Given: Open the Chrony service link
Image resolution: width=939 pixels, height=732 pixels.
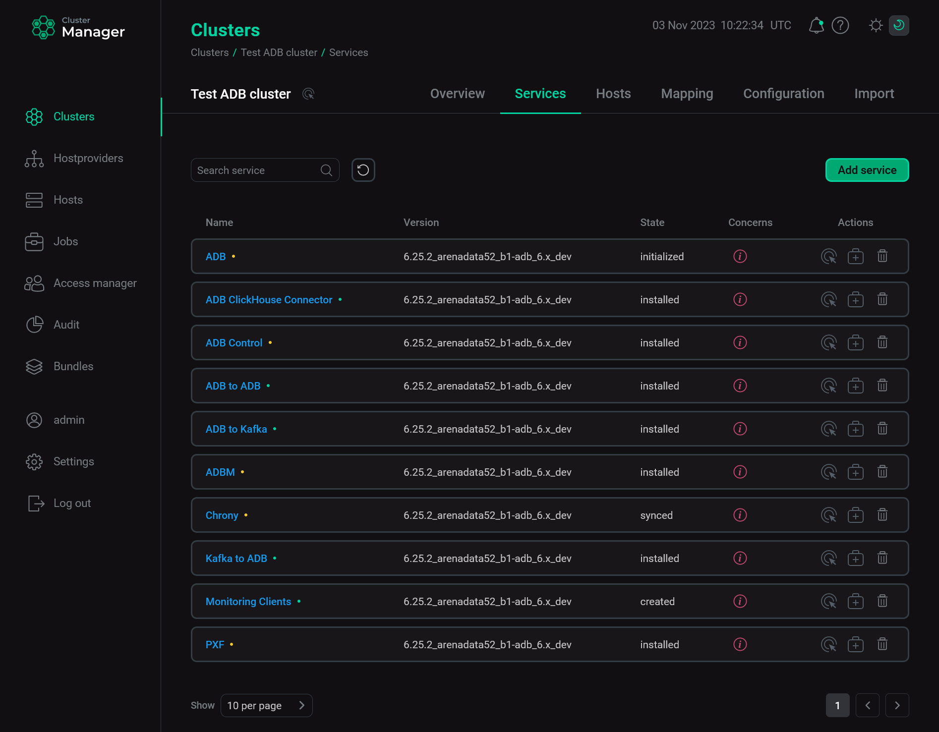Looking at the screenshot, I should (x=222, y=515).
